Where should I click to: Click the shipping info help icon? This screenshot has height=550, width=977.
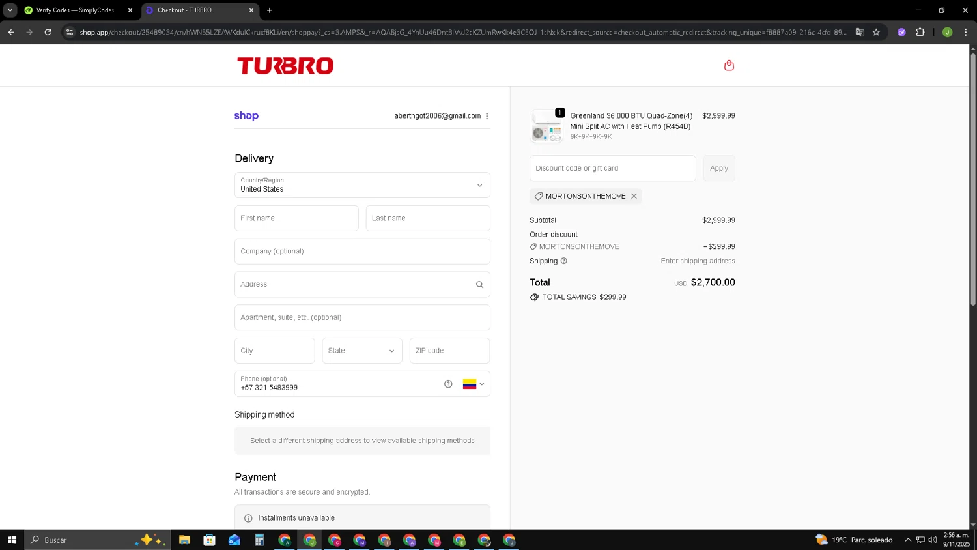point(564,261)
